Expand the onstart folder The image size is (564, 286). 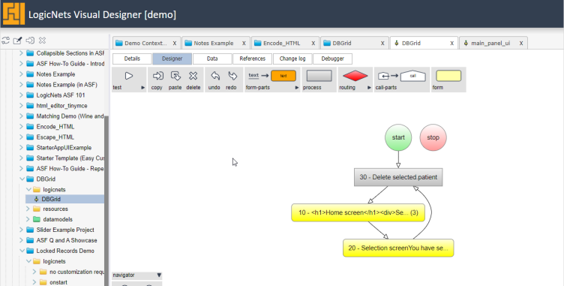tap(34, 282)
